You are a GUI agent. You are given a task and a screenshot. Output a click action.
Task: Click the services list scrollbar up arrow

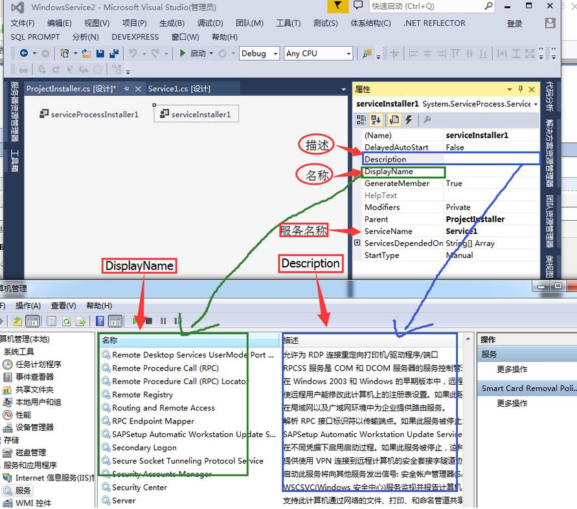coord(468,339)
